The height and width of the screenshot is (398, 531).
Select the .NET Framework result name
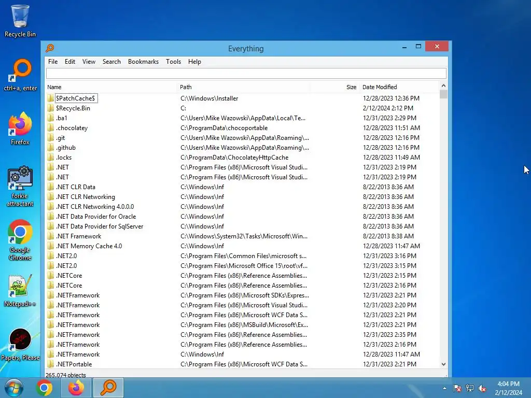[79, 236]
